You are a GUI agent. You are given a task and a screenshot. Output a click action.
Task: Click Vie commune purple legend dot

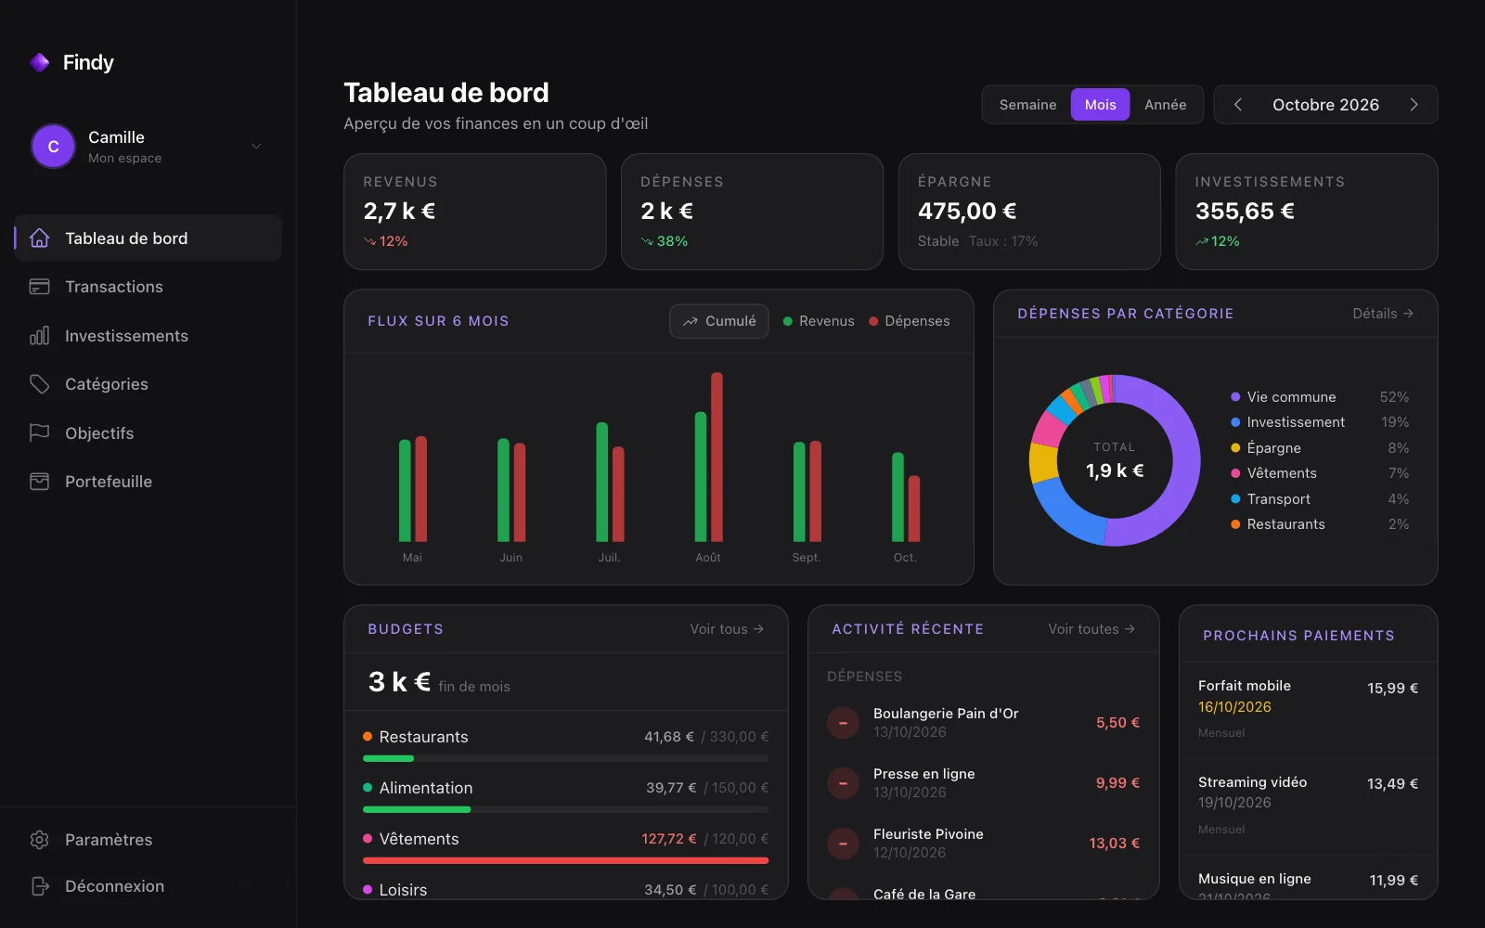click(1235, 397)
